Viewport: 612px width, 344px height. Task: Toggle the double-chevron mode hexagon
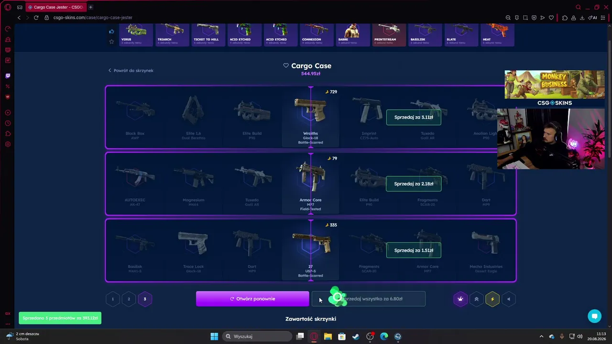[476, 299]
